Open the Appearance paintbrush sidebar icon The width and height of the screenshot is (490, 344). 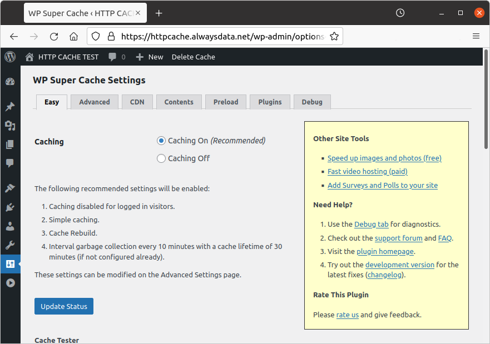(x=10, y=188)
